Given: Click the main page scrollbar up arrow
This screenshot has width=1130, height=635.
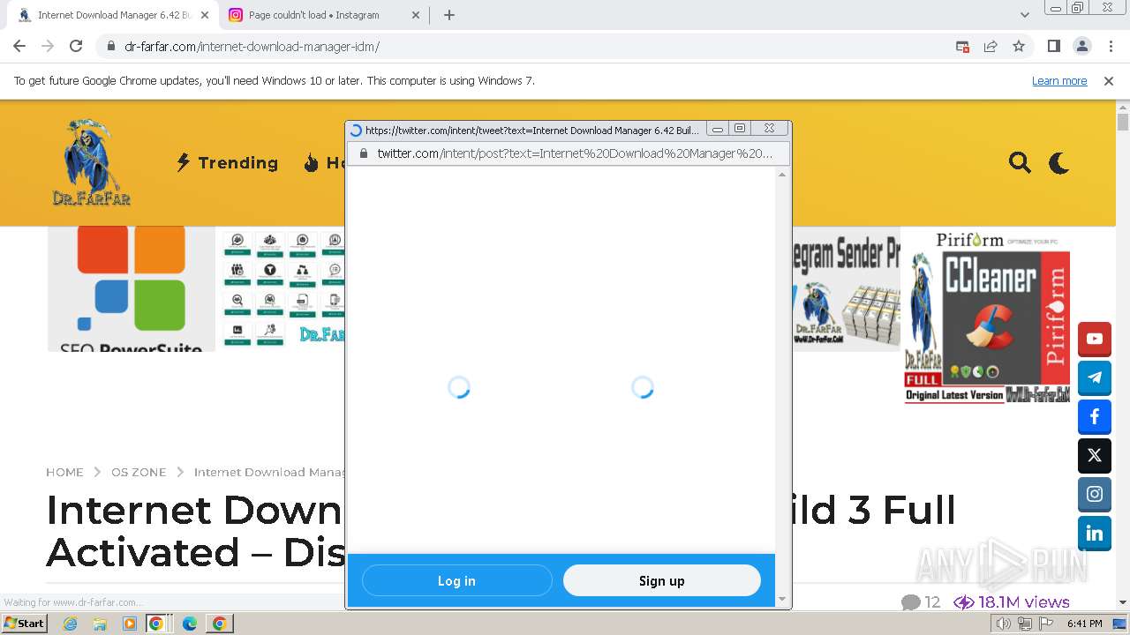Looking at the screenshot, I should click(1123, 107).
